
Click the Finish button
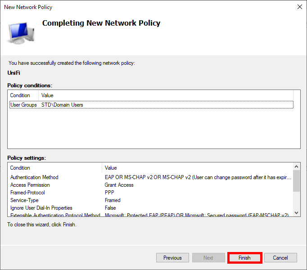click(x=244, y=258)
